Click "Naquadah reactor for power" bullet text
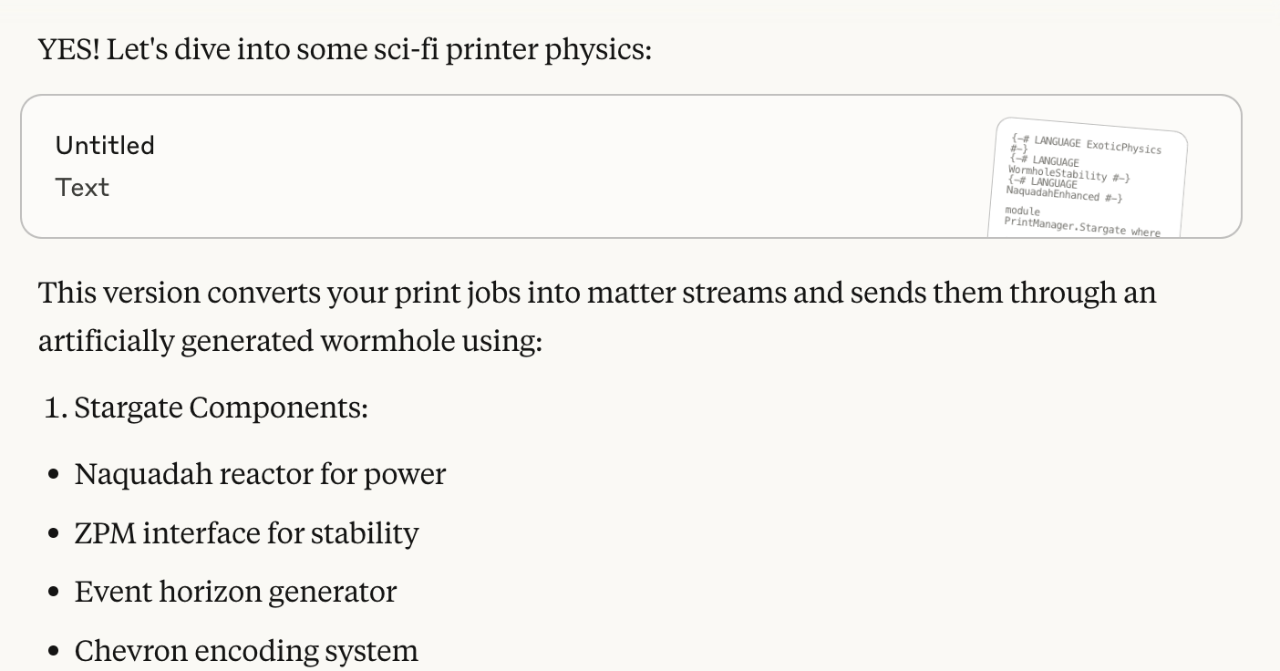1280x671 pixels. click(260, 474)
